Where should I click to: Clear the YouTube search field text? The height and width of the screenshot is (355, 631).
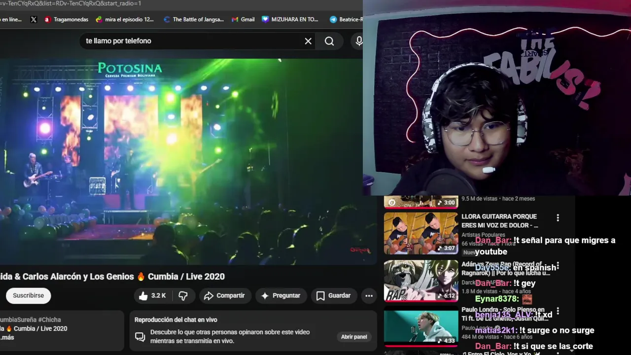308,41
